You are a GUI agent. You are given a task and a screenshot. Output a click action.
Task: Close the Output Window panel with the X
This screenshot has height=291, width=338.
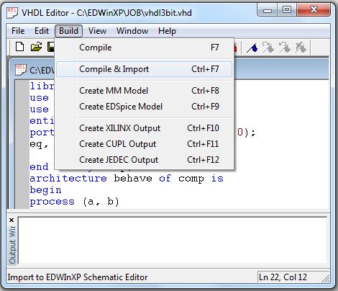pos(12,220)
